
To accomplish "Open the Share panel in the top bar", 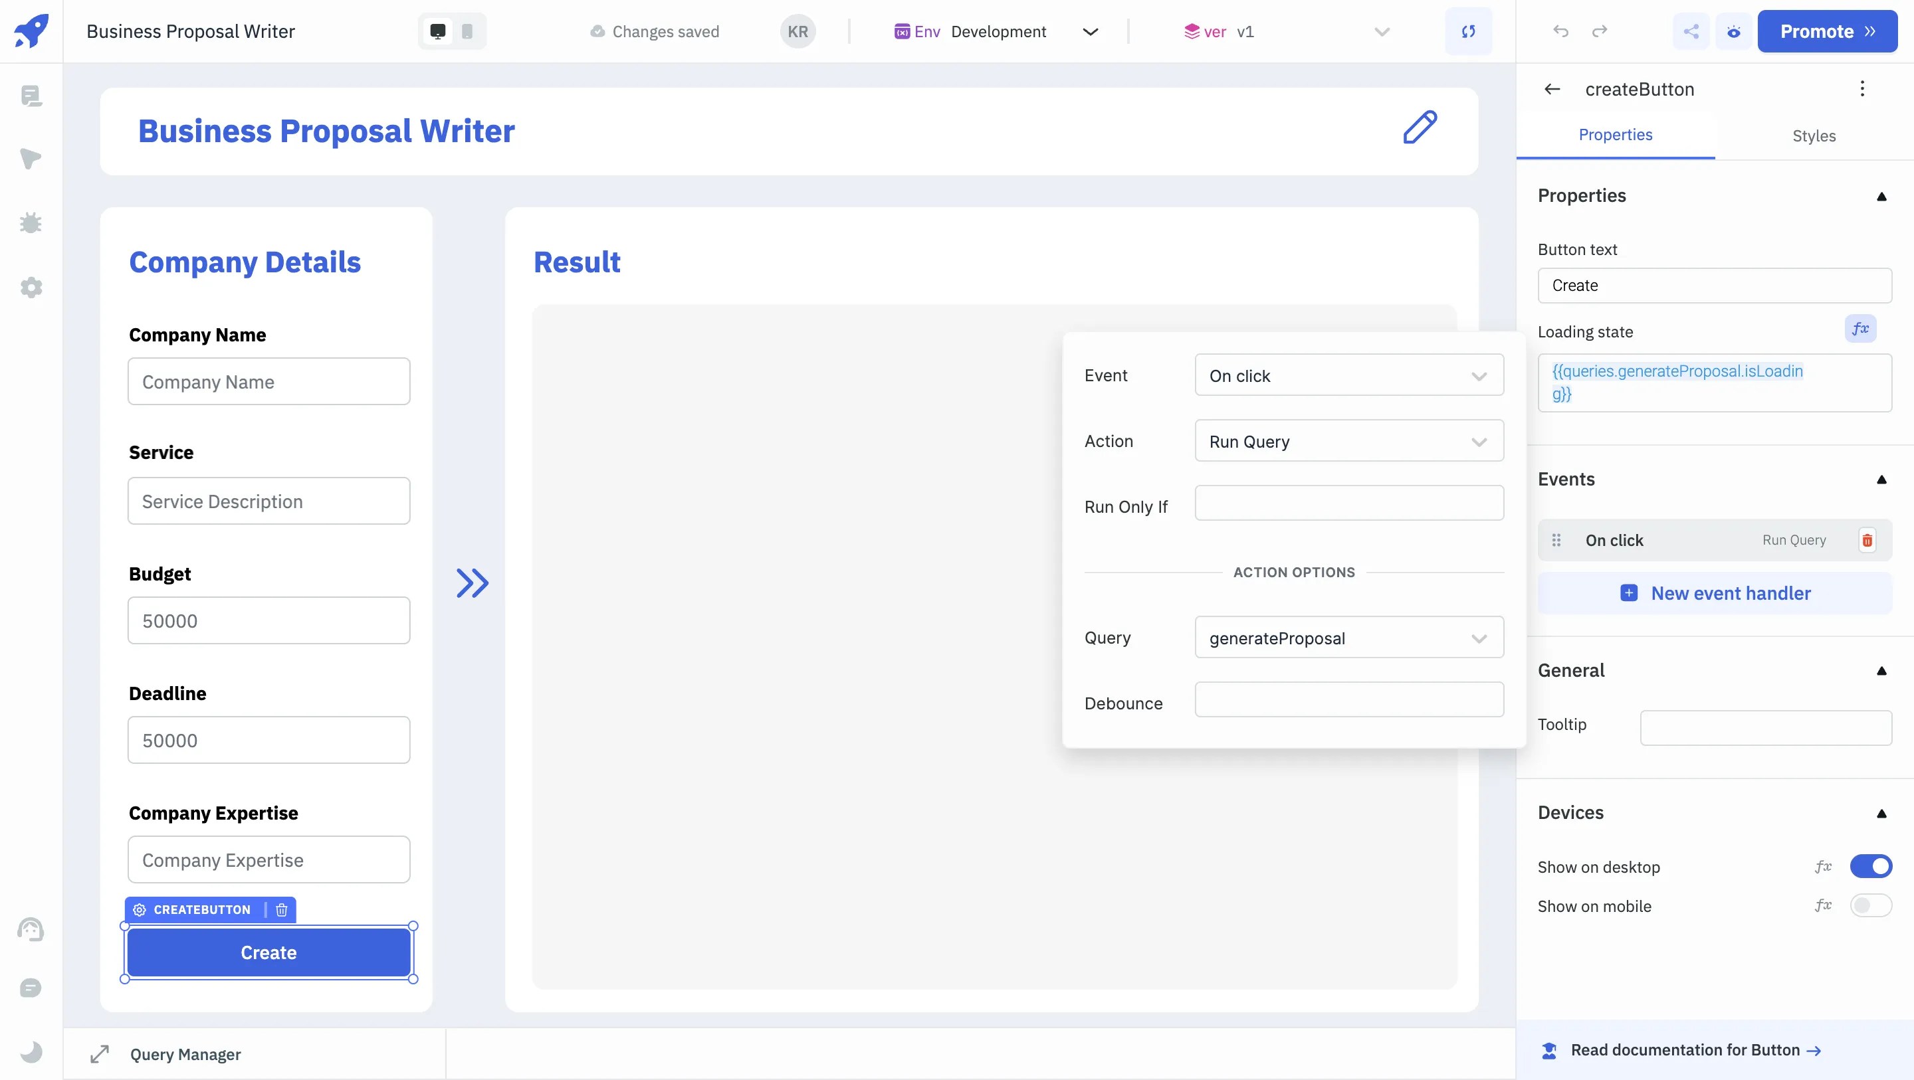I will point(1691,31).
